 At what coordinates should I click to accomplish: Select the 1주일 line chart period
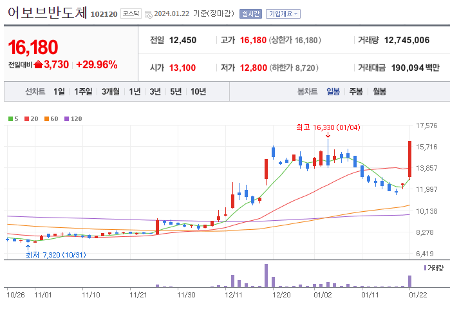click(x=83, y=91)
